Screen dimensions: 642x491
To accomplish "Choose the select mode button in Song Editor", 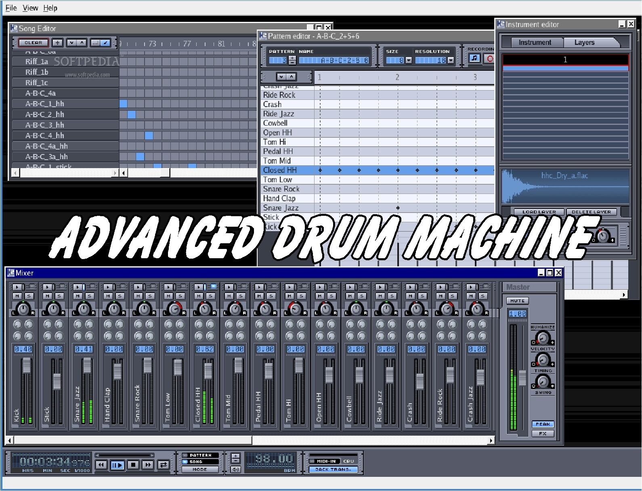I will tap(95, 42).
